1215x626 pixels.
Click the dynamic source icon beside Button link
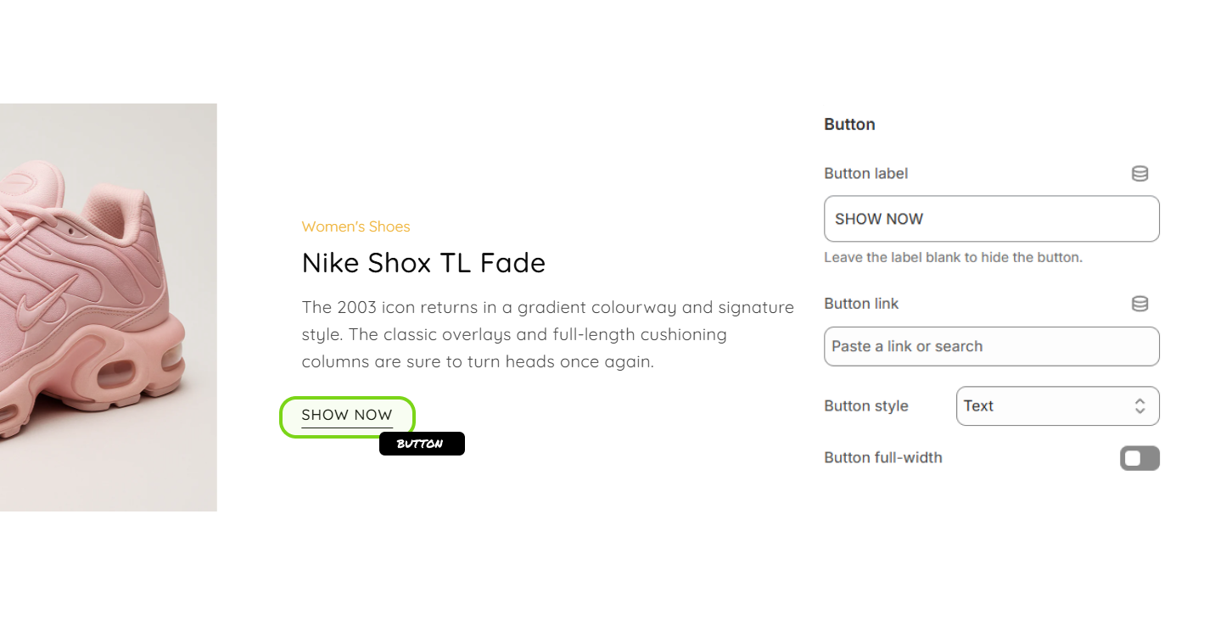pos(1139,304)
